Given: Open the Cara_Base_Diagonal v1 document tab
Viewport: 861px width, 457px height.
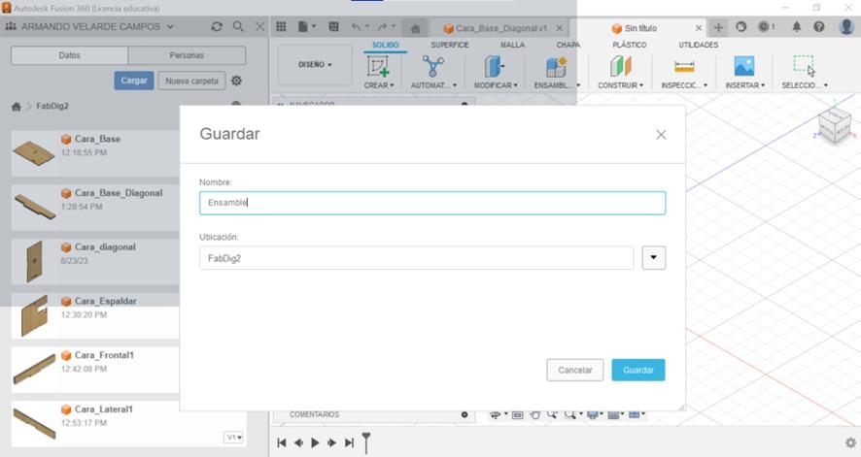Looking at the screenshot, I should pos(500,28).
